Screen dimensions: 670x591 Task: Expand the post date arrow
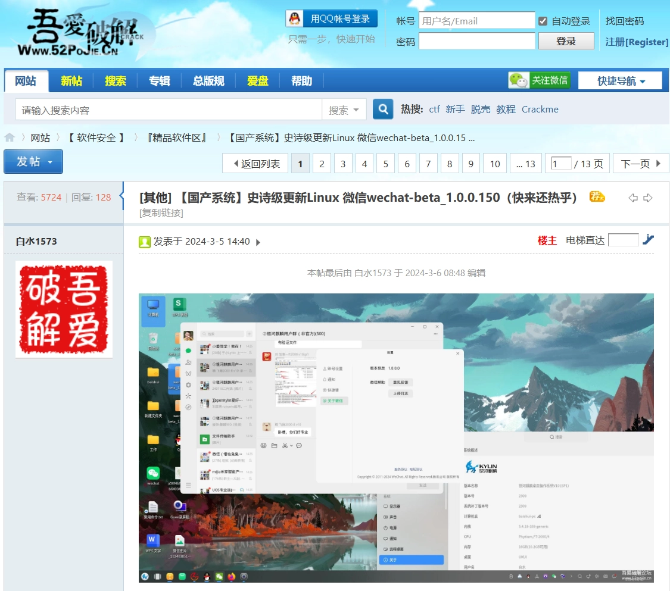click(258, 242)
